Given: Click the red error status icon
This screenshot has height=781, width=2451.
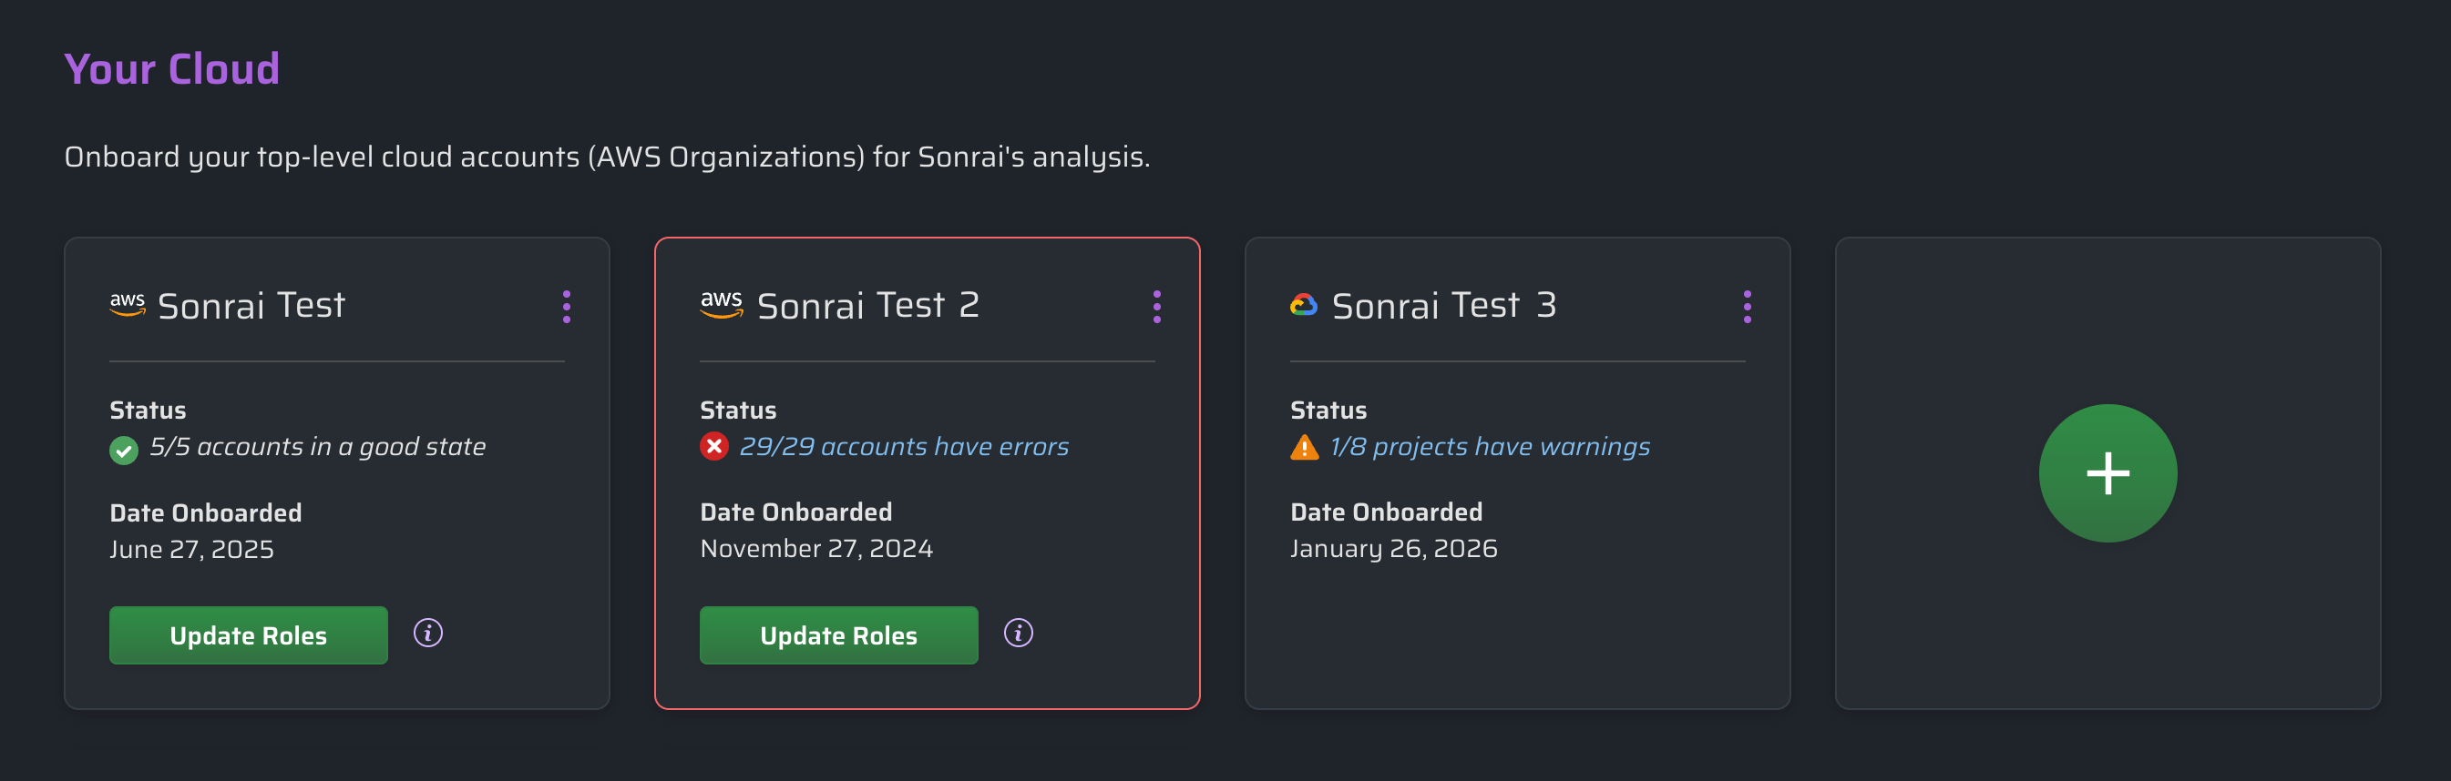Looking at the screenshot, I should [713, 447].
